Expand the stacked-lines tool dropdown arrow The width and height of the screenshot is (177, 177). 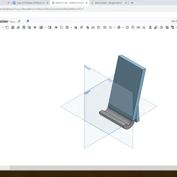coord(123,27)
